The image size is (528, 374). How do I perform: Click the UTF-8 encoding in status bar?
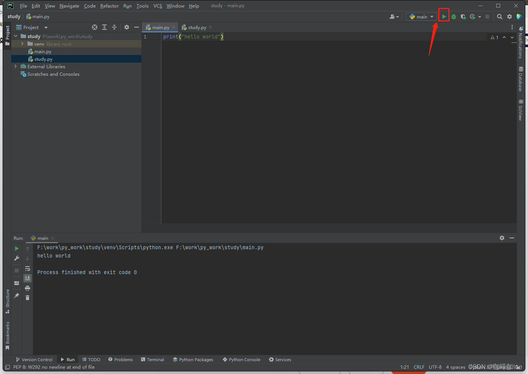tap(435, 367)
